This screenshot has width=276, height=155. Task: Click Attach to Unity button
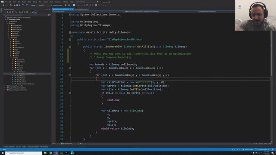click(x=56, y=5)
